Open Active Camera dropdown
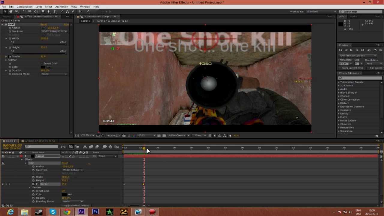Screen dimensions: 384x216 pyautogui.click(x=178, y=136)
